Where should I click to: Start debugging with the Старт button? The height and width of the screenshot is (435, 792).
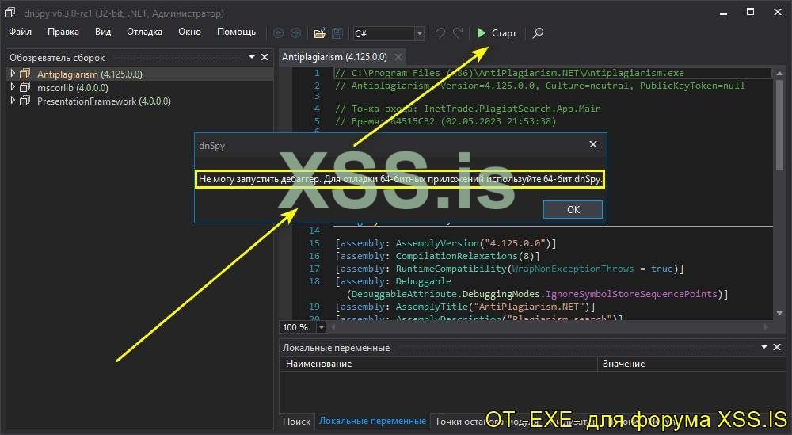coord(497,33)
